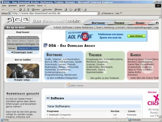
Task: Open the Submit Software link
Action: 63,27
